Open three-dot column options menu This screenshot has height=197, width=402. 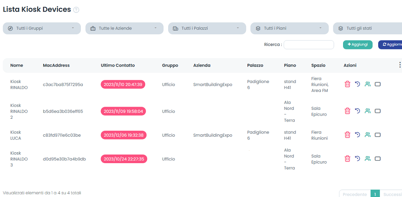pos(400,65)
